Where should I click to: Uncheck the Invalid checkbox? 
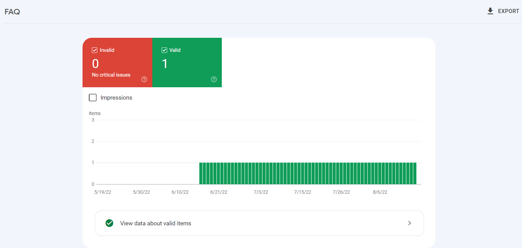pos(95,50)
